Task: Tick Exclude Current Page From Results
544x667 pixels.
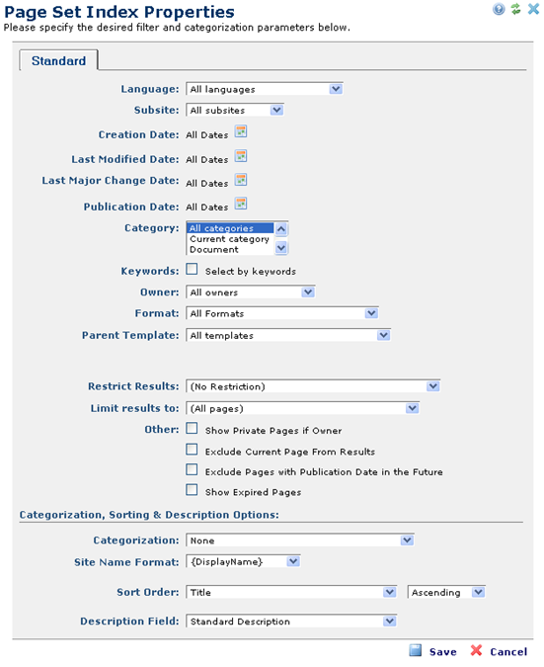Action: [193, 450]
